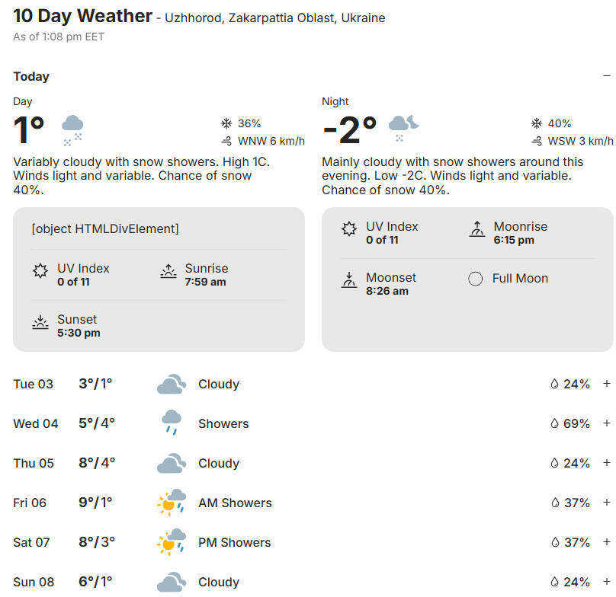Click the Friday AM Showers weather icon
Screen dimensions: 616x597
171,502
